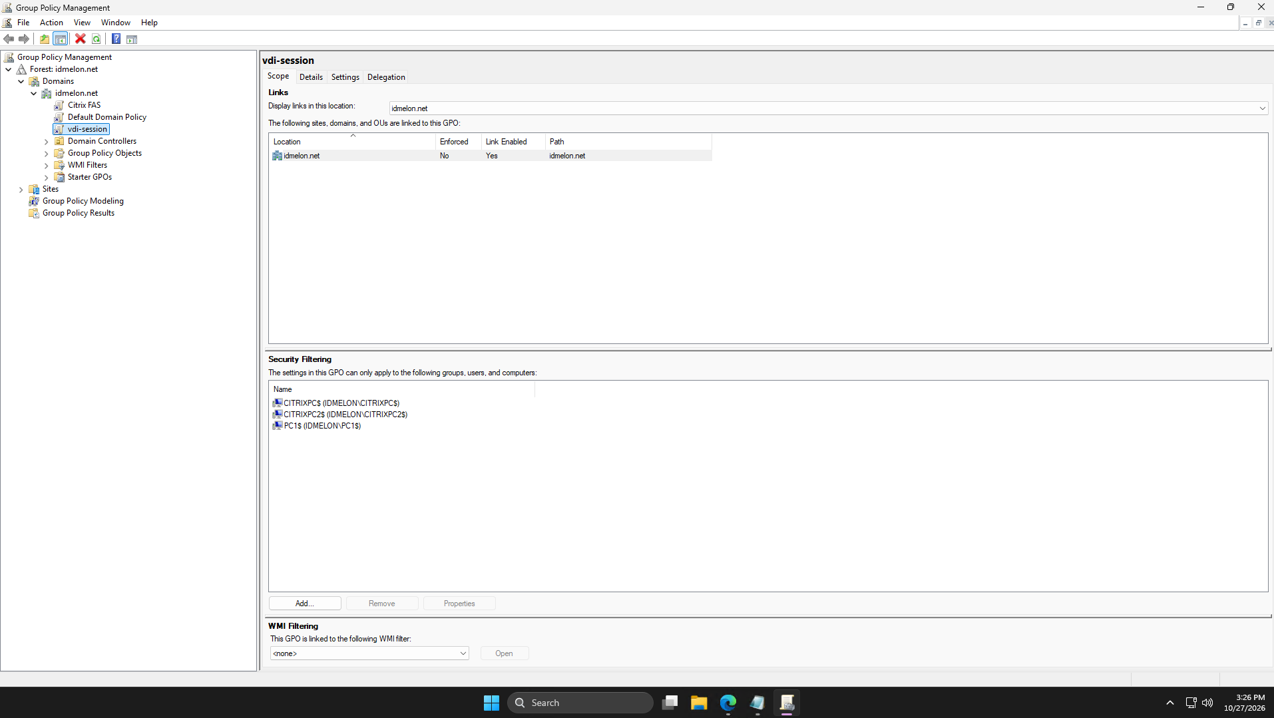Click the Group Policy Objects folder icon
Viewport: 1274px width, 718px height.
point(59,153)
